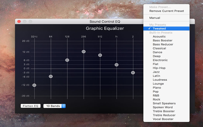The height and width of the screenshot is (127, 203).
Task: Open the 10 Bands dropdown
Action: coord(55,106)
